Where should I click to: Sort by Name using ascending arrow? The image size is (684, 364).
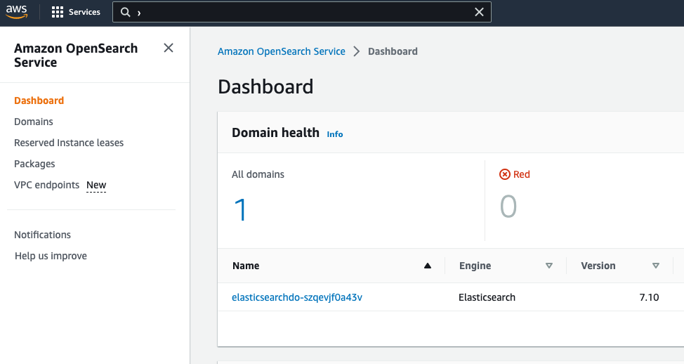(428, 266)
